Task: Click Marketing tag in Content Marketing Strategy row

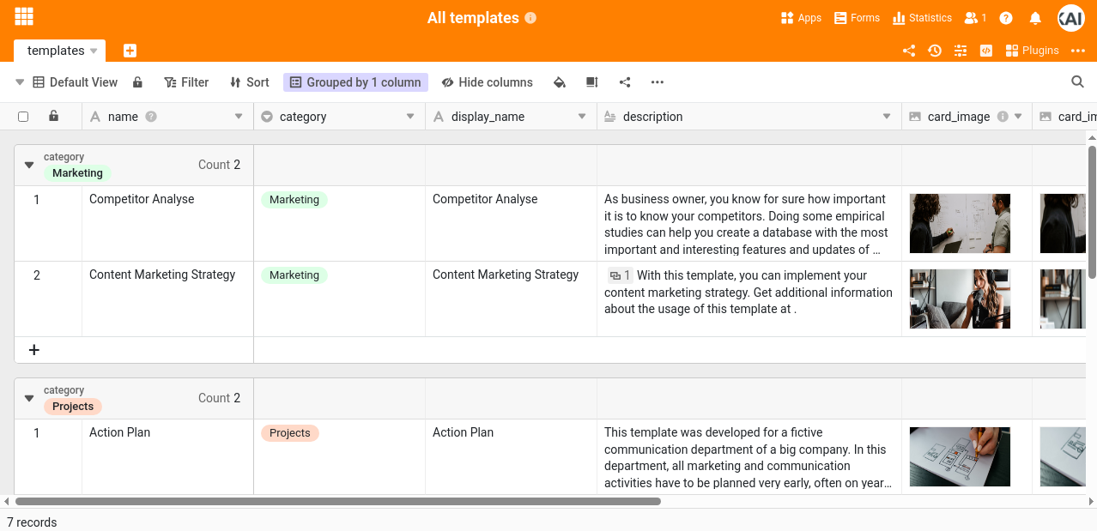Action: point(294,275)
